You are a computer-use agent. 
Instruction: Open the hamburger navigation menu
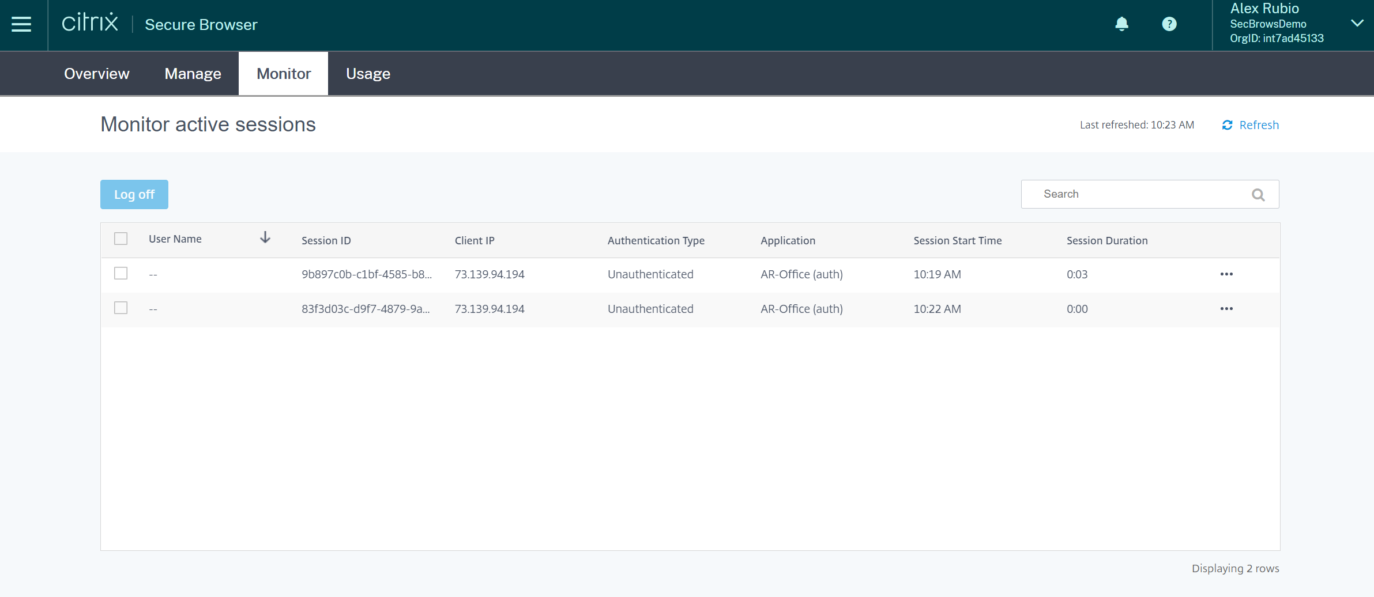click(21, 24)
